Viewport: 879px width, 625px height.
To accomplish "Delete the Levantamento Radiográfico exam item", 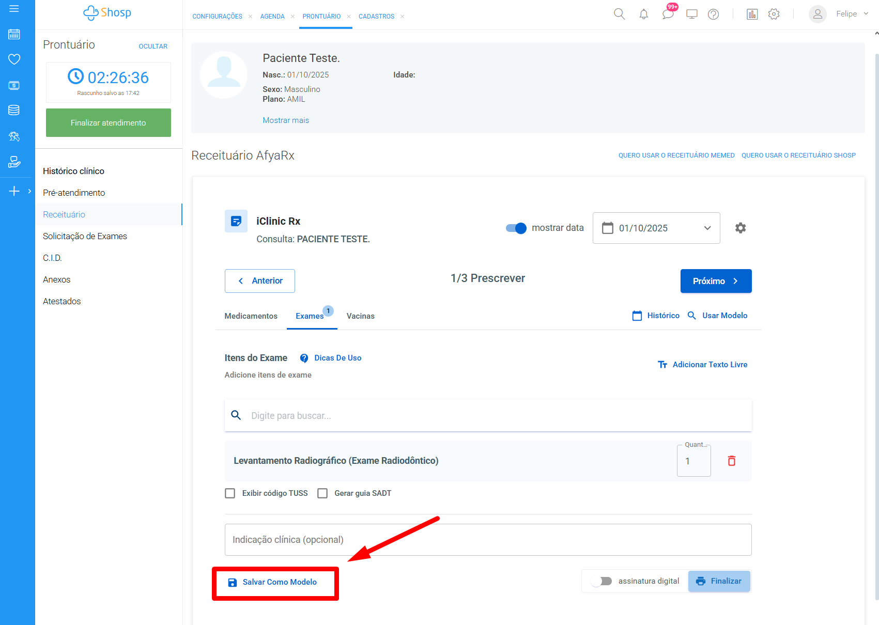I will click(x=731, y=461).
